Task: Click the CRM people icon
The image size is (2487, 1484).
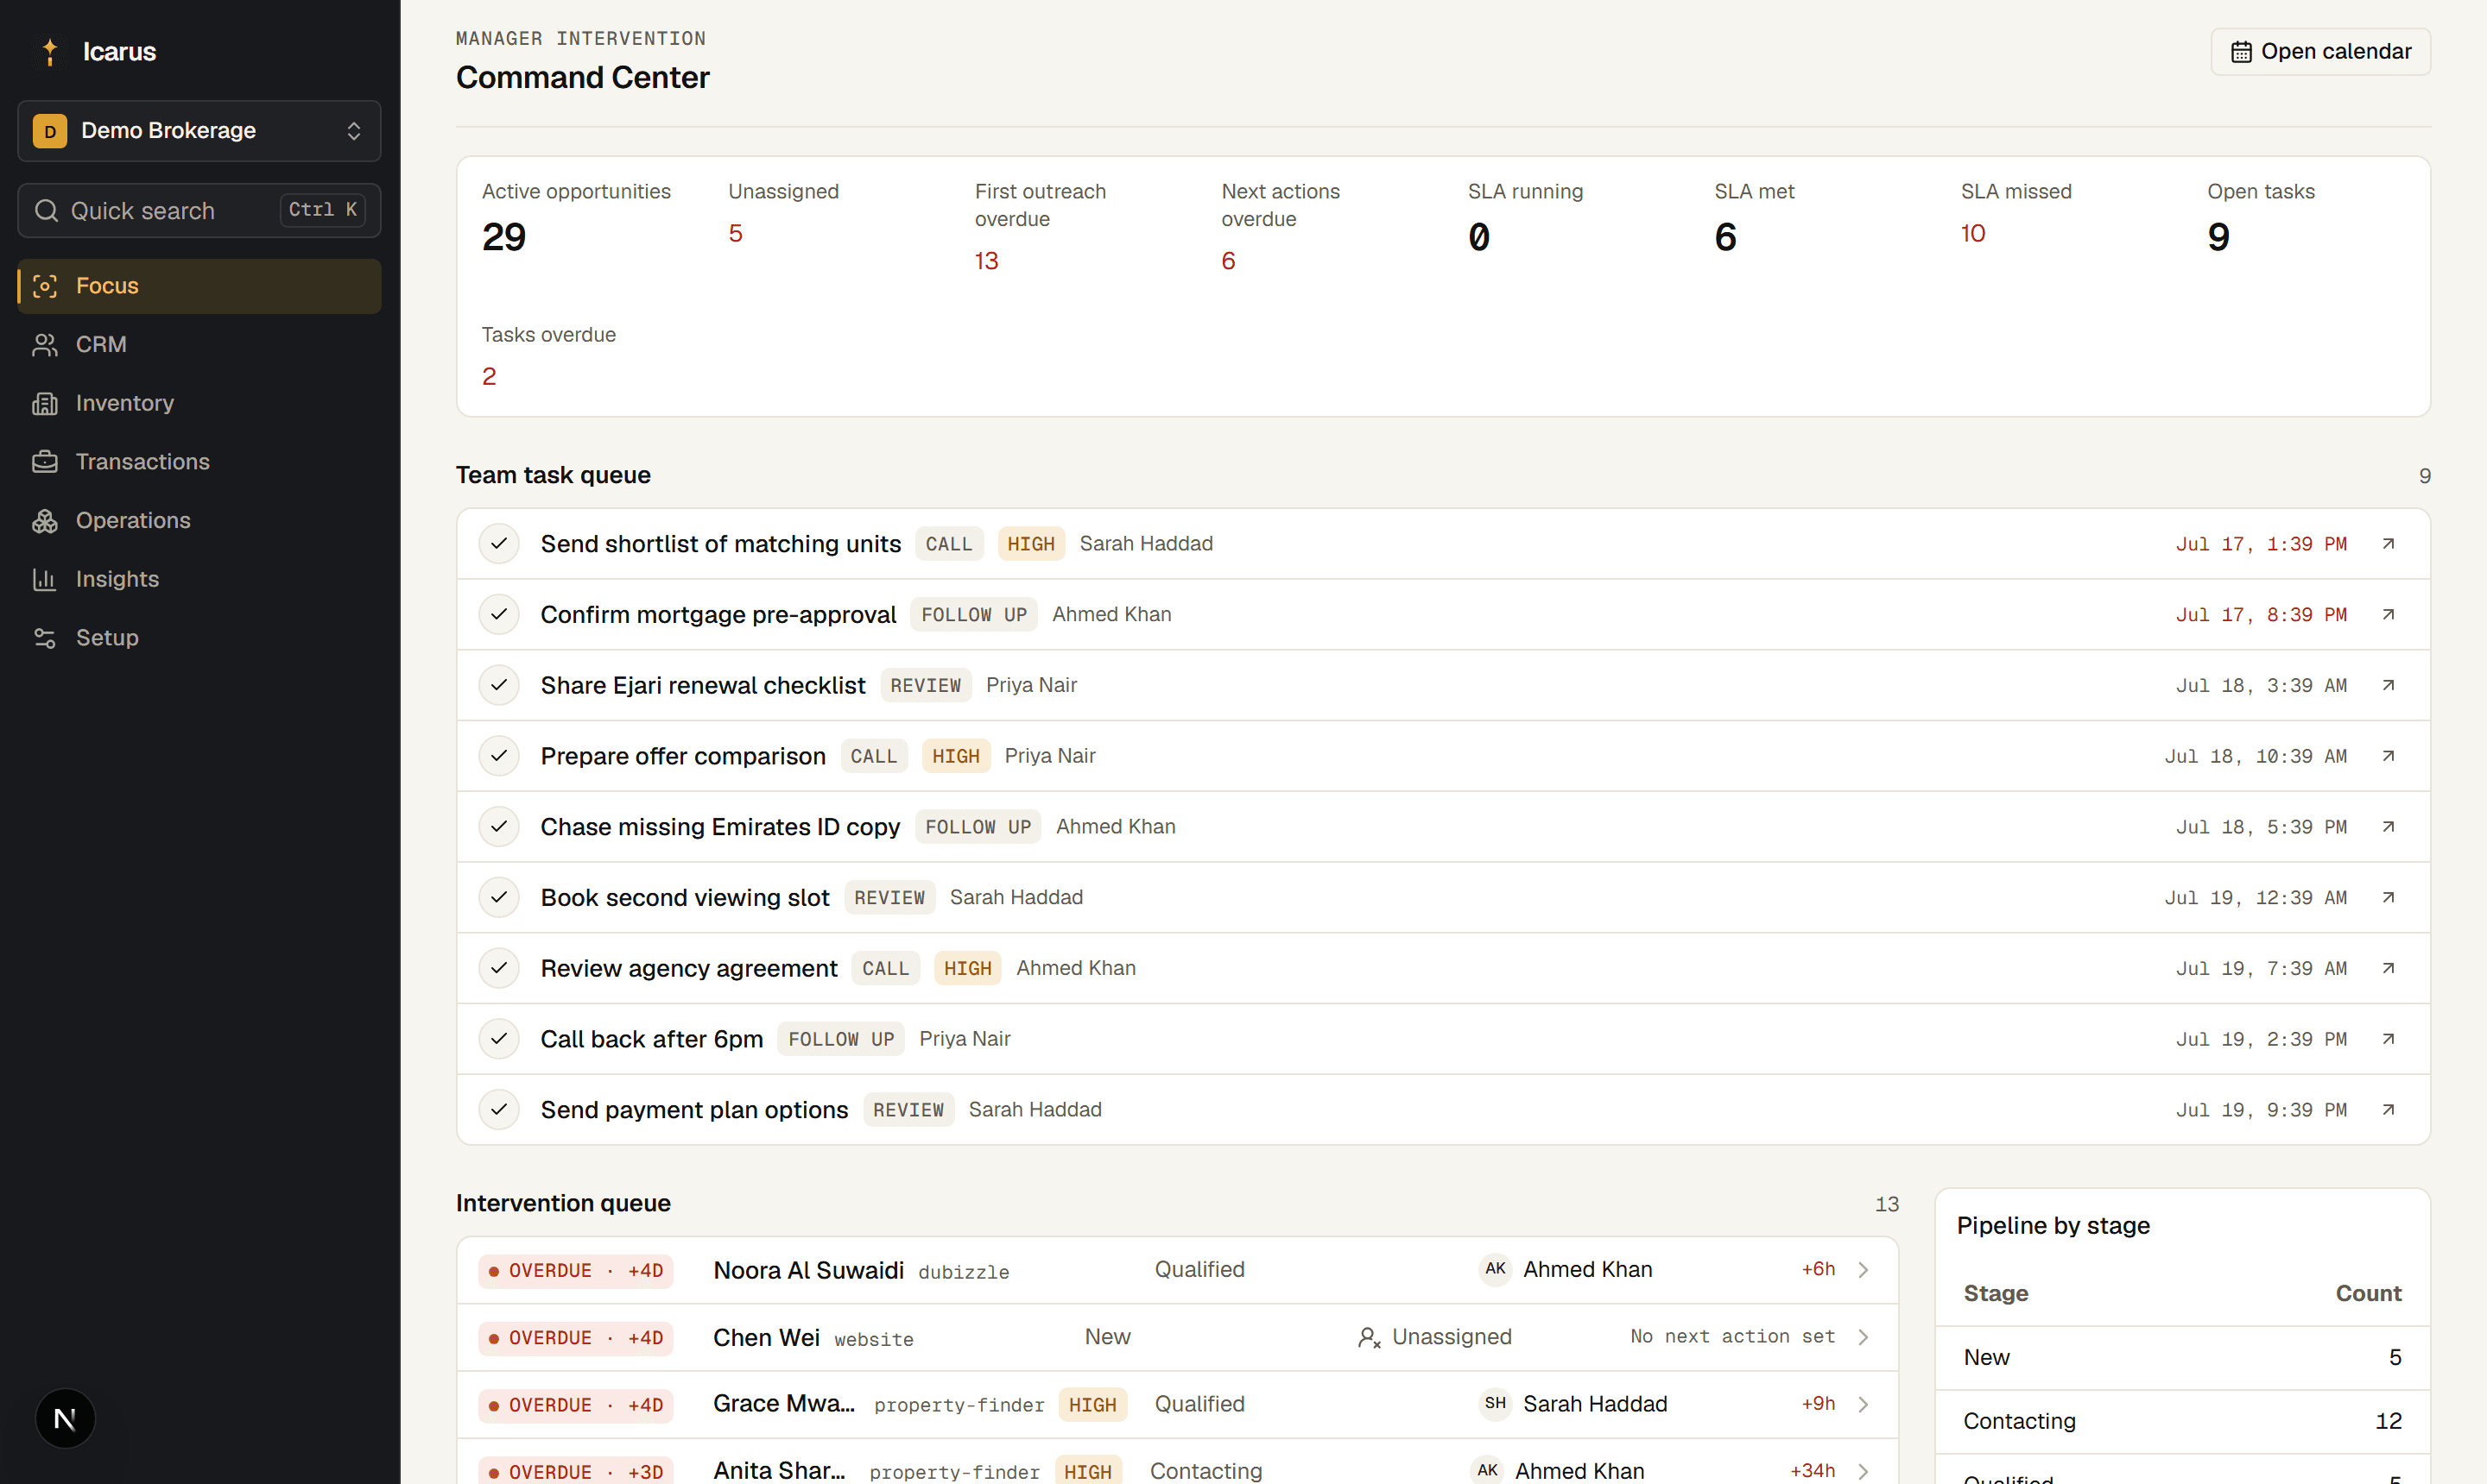Action: point(45,344)
